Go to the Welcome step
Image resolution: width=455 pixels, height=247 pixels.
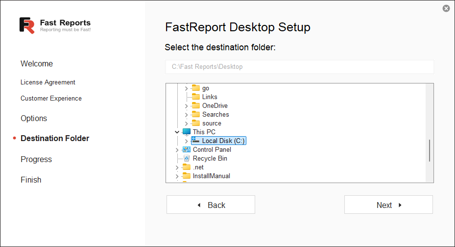37,64
